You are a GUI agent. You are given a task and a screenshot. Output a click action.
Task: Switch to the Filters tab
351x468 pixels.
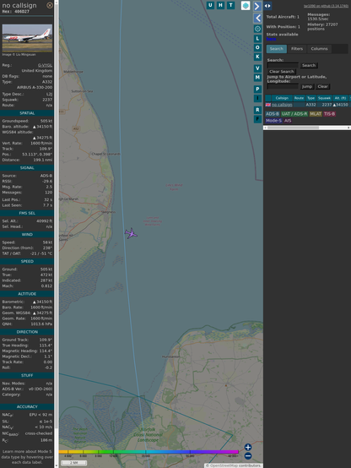[297, 49]
